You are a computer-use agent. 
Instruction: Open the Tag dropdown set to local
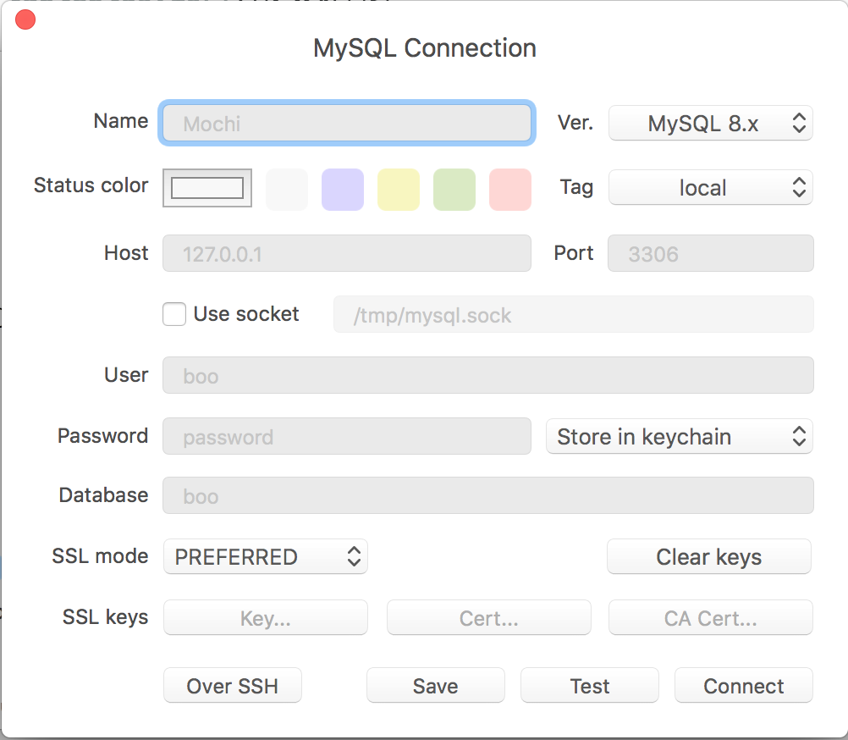point(711,188)
